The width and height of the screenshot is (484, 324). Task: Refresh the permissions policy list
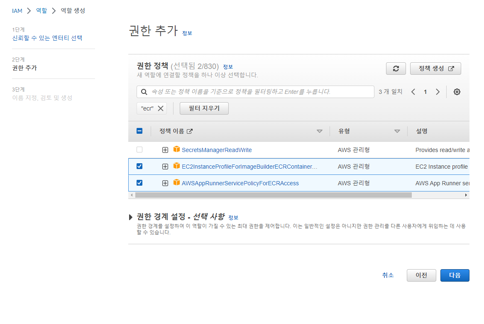[396, 69]
